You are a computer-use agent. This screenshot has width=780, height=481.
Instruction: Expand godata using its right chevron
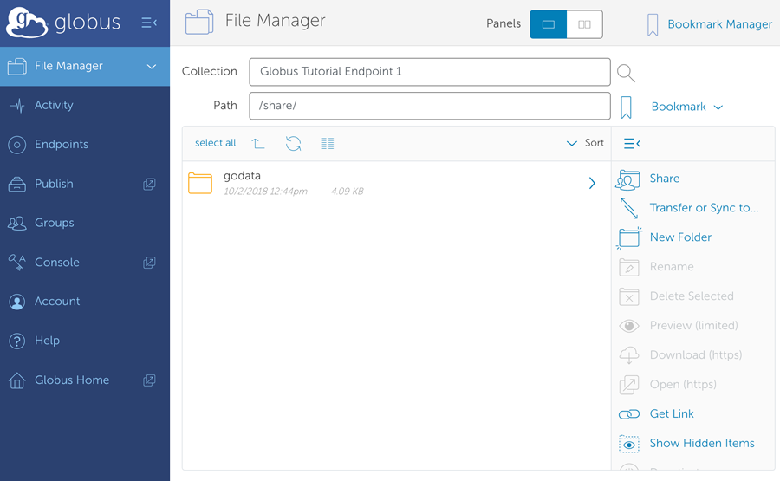[x=592, y=183]
